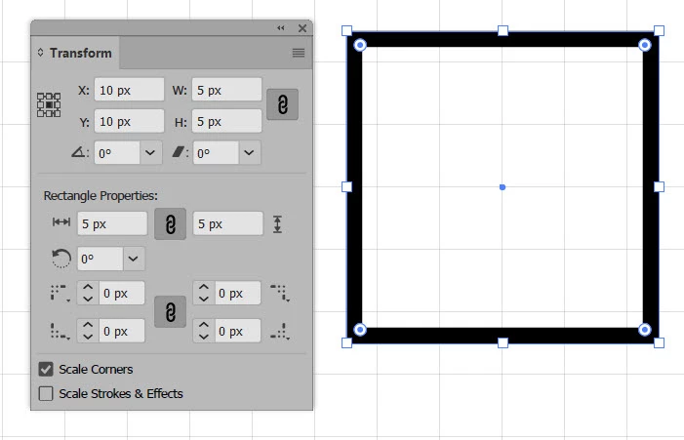Click the top-right live corner widget on rectangle
This screenshot has width=684, height=440.
[645, 45]
